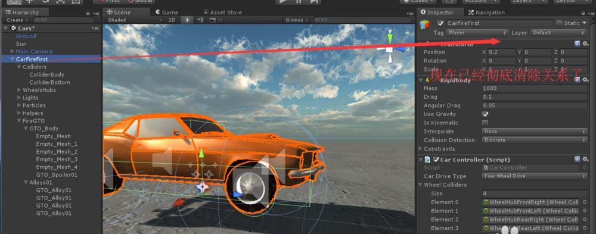The width and height of the screenshot is (596, 234).
Task: Click object picker circle for Element 1
Action: pos(584,211)
